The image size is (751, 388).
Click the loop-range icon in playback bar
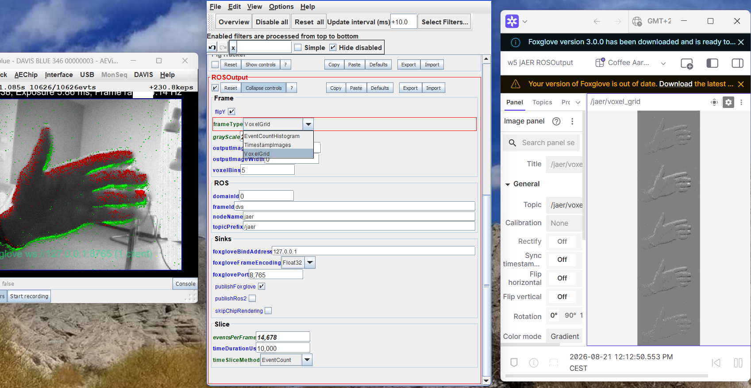[554, 363]
